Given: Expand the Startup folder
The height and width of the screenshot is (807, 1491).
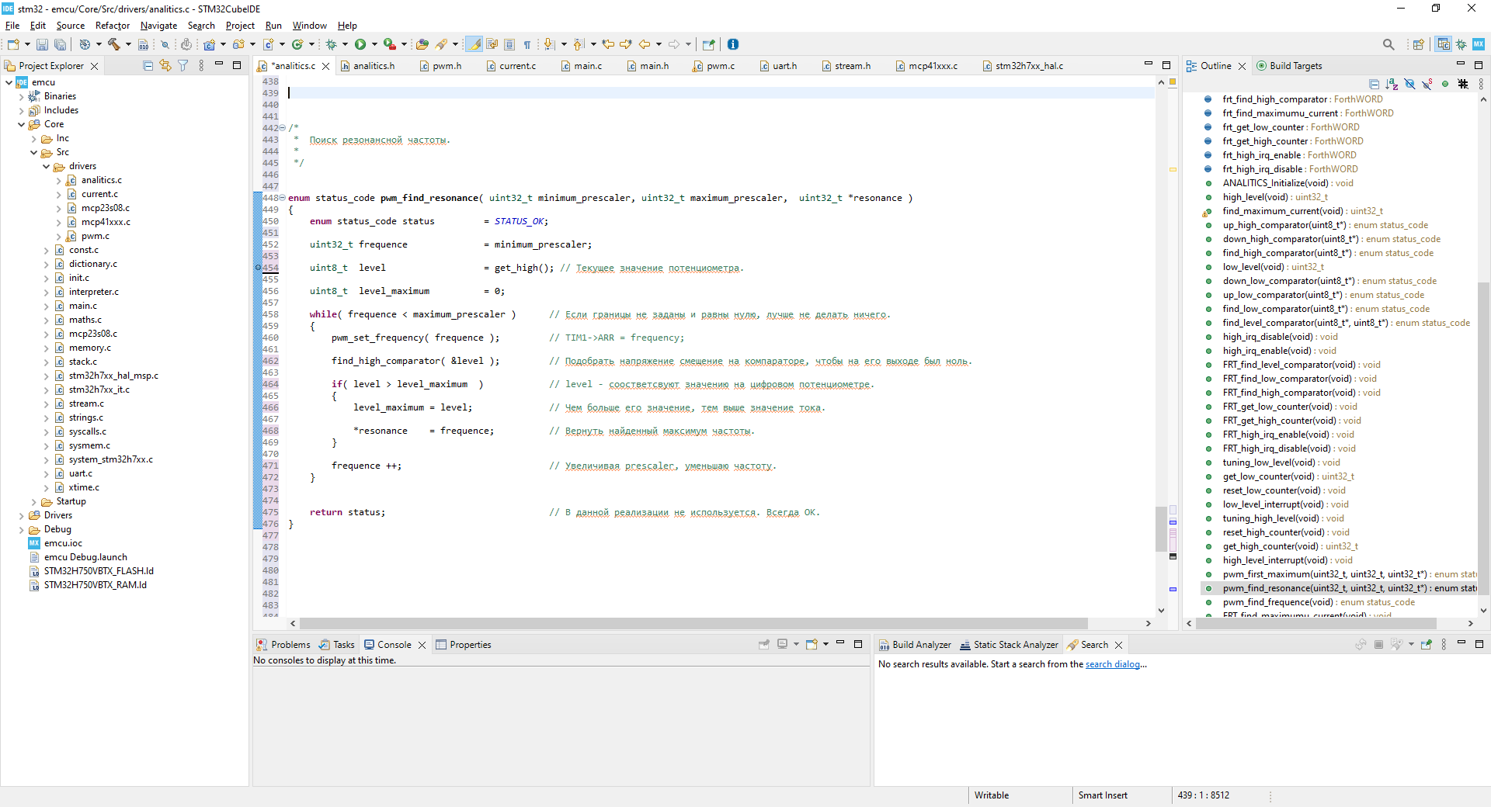Looking at the screenshot, I should pos(33,501).
